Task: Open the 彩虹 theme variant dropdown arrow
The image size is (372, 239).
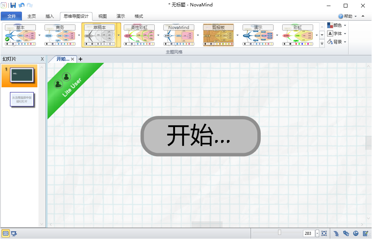Action: pos(316,35)
